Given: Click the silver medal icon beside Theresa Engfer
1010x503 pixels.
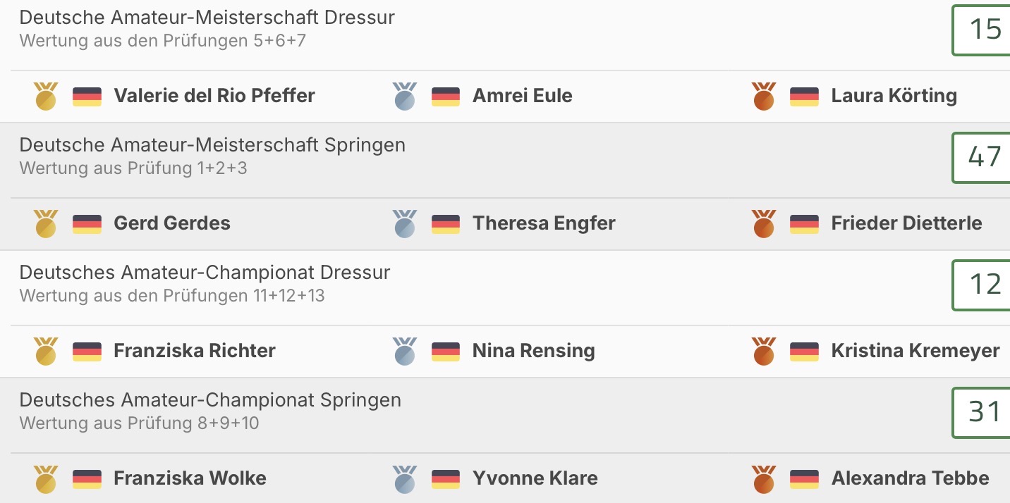Looking at the screenshot, I should coord(405,224).
